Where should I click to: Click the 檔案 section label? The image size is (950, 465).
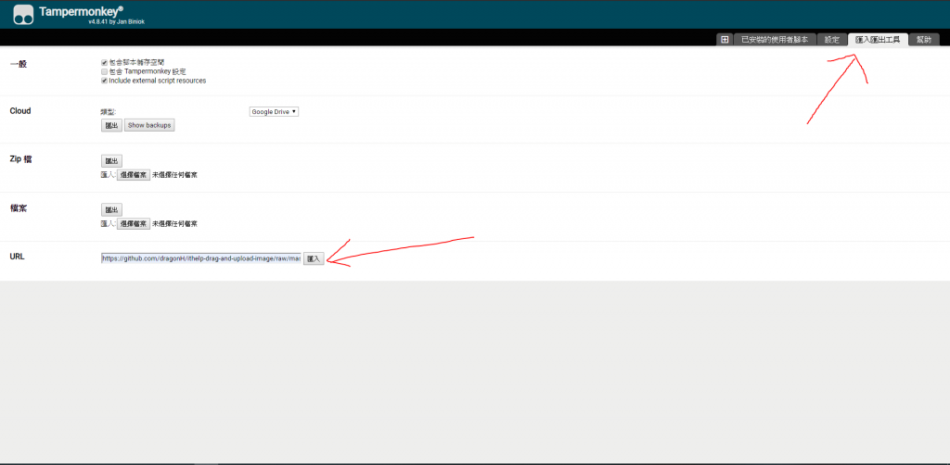click(x=19, y=208)
